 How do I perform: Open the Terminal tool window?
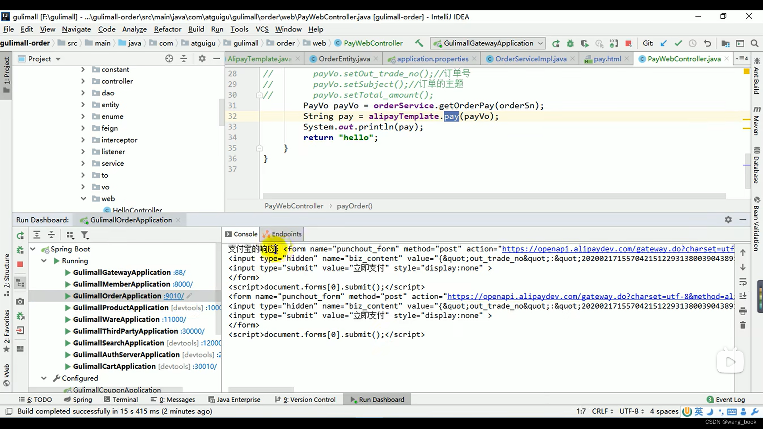pos(121,400)
